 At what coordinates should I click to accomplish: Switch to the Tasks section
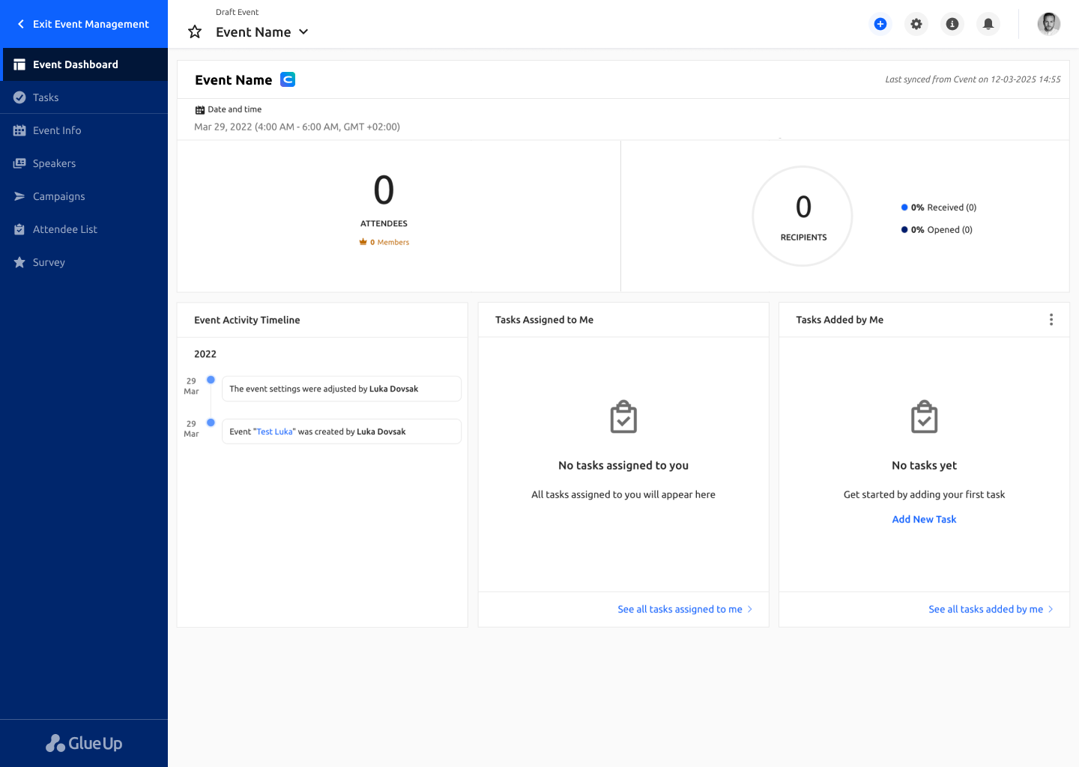pyautogui.click(x=45, y=97)
